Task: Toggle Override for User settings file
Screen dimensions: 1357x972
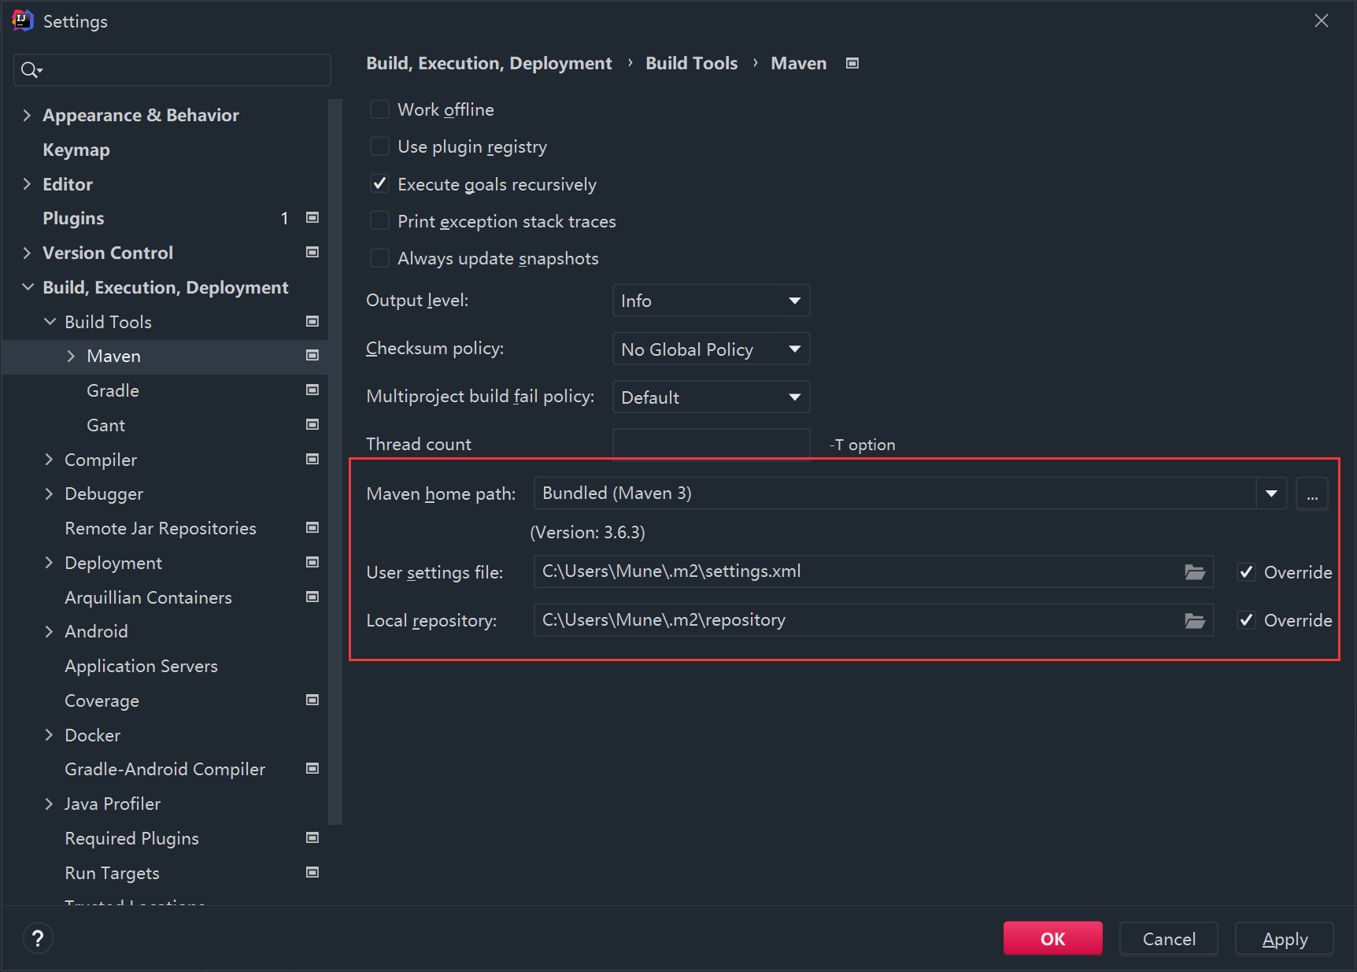Action: 1247,572
